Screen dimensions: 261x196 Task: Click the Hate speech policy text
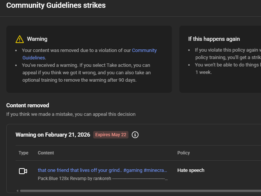coord(191,170)
